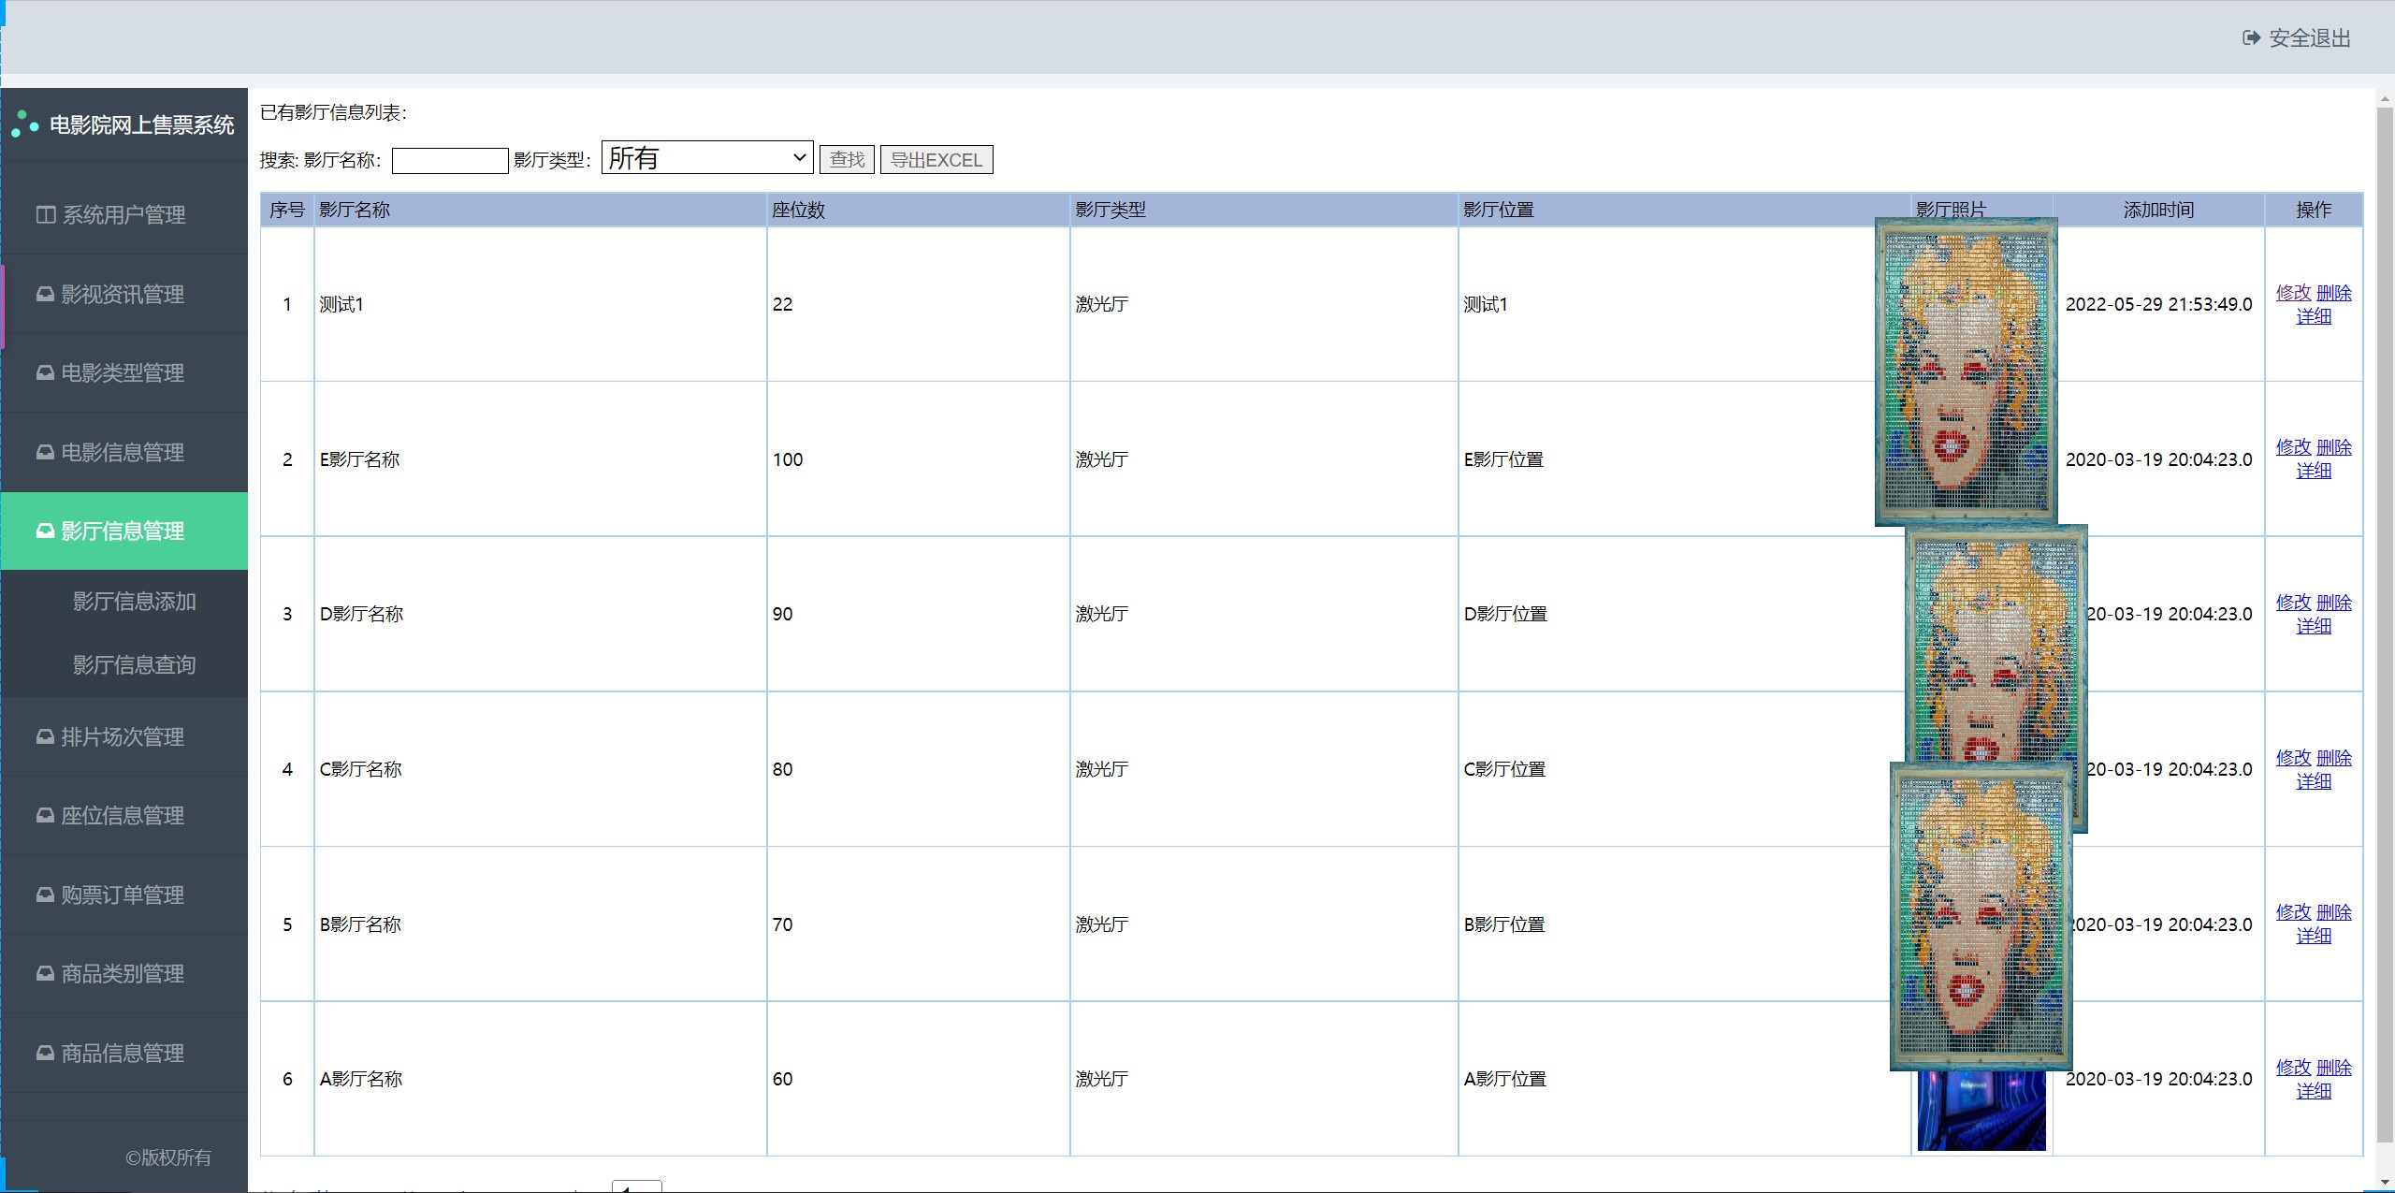Click the logout icon beside 安全退出
The height and width of the screenshot is (1193, 2395).
tap(2251, 38)
